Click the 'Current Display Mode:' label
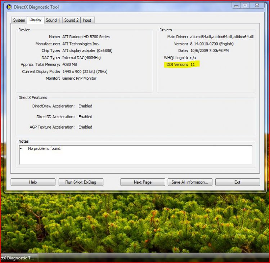270x263 pixels. point(41,72)
